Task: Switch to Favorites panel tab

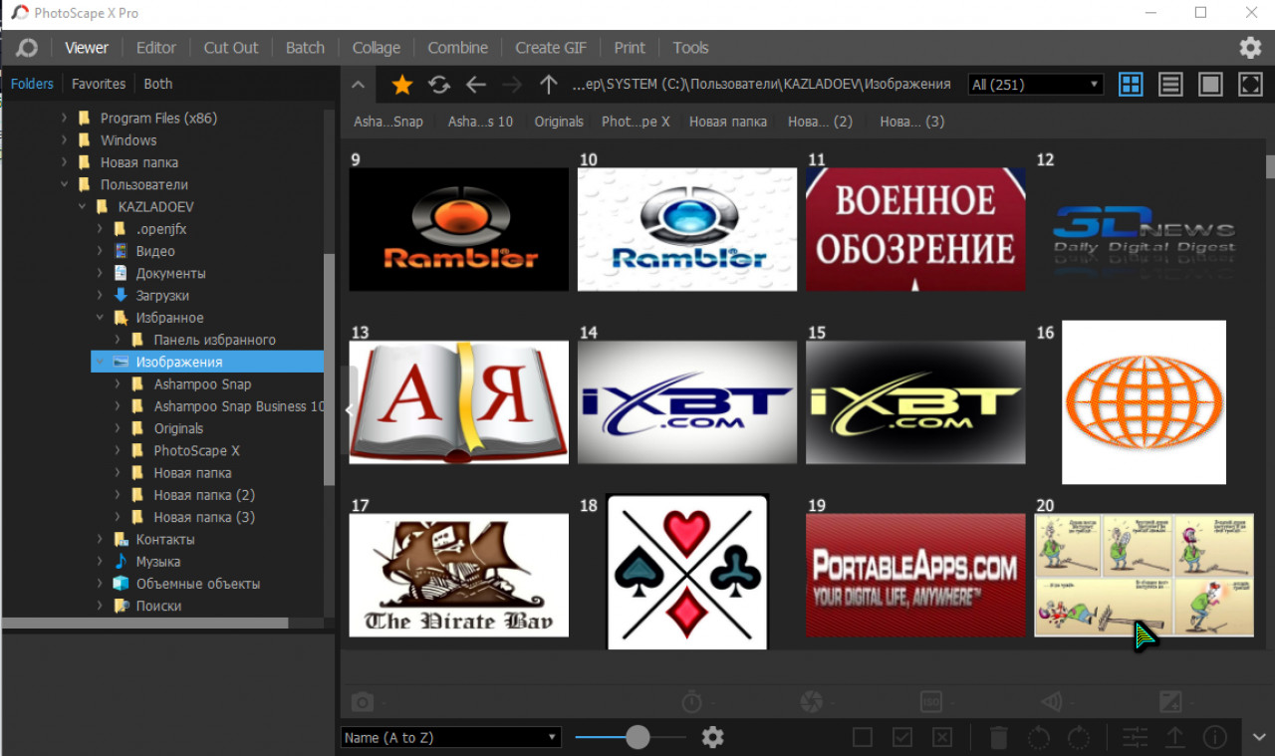Action: click(x=99, y=84)
